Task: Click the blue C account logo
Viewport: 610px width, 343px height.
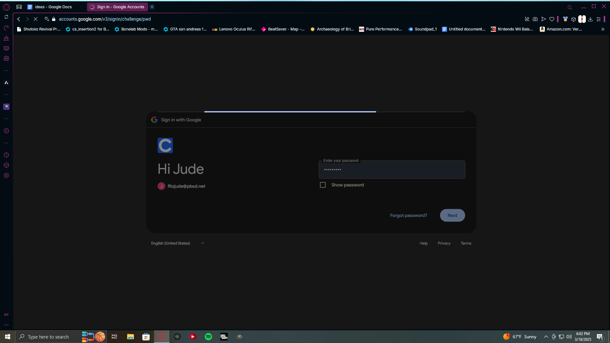Action: tap(165, 145)
